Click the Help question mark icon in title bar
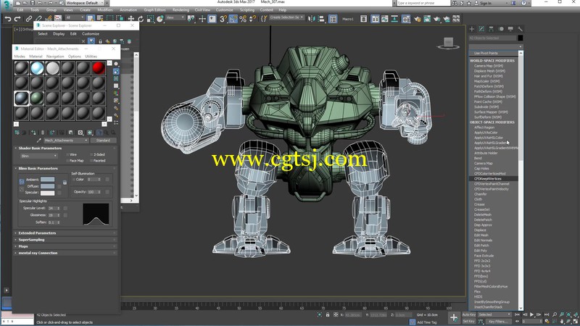580x326 pixels. click(523, 3)
